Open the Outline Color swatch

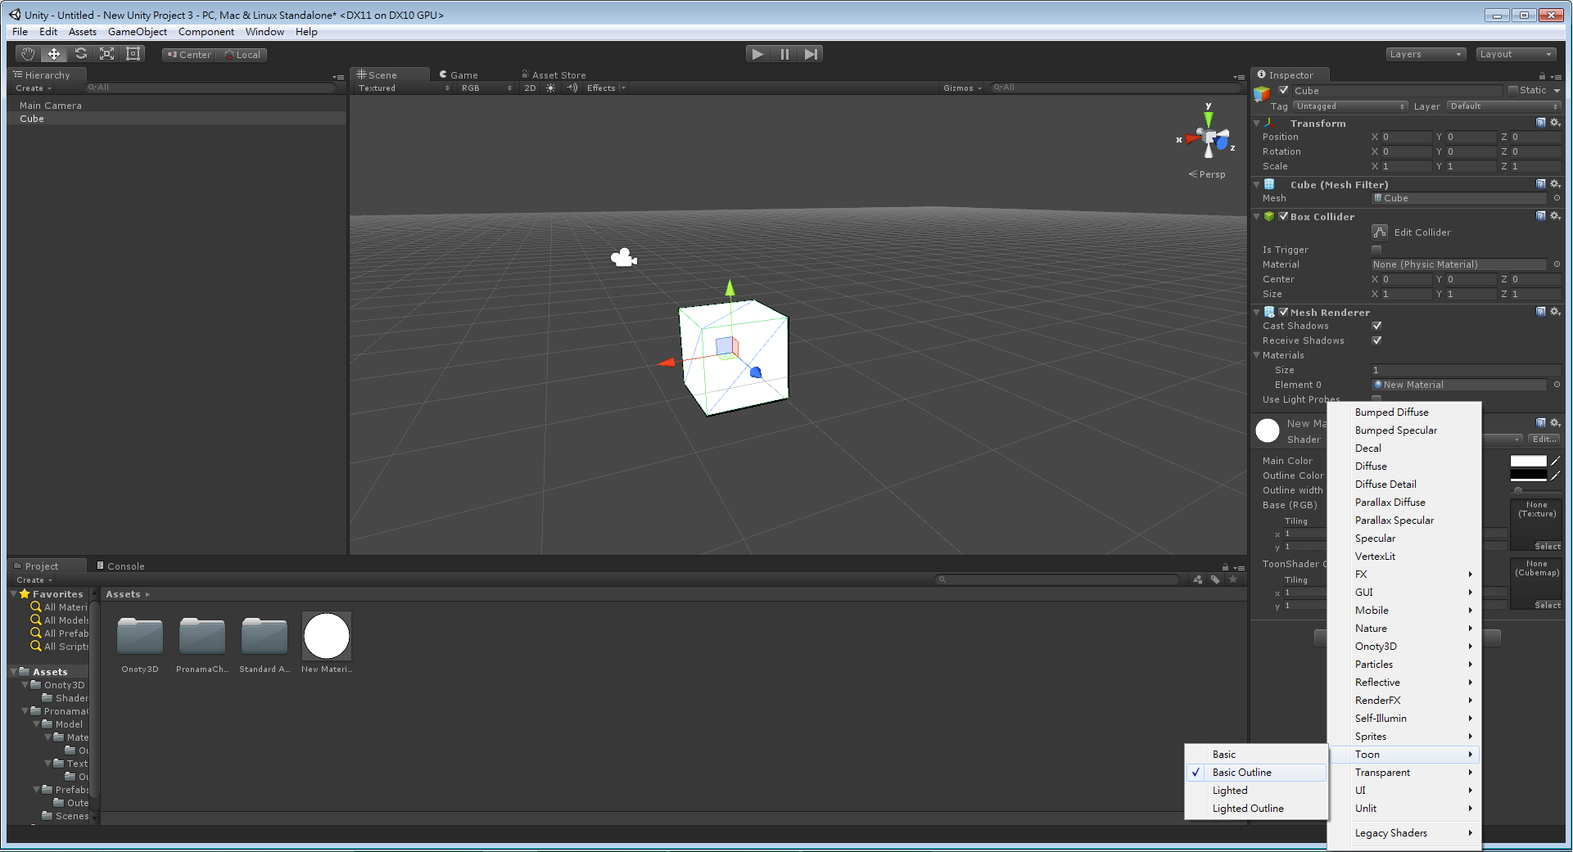[x=1528, y=476]
